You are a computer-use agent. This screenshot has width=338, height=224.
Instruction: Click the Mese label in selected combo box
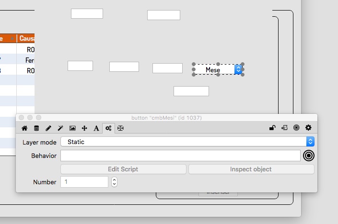tap(213, 70)
